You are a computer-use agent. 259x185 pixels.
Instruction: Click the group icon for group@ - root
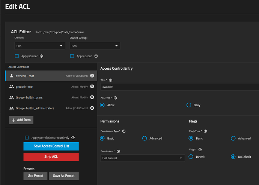tap(12, 87)
